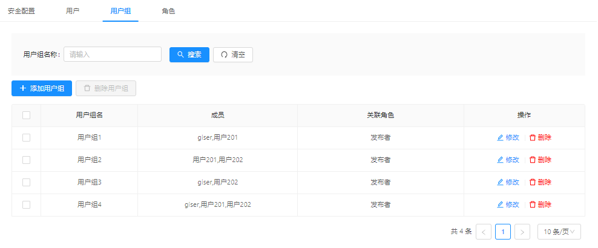Click the edit pencil icon for 用户组1
This screenshot has height=248, width=598.
[500, 138]
